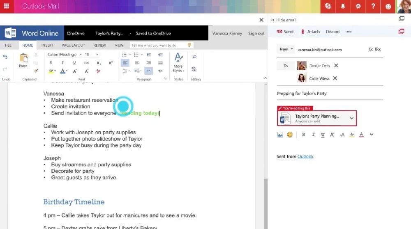Image resolution: width=411 pixels, height=229 pixels.
Task: Grow font size in Word ribbon
Action: point(75,71)
